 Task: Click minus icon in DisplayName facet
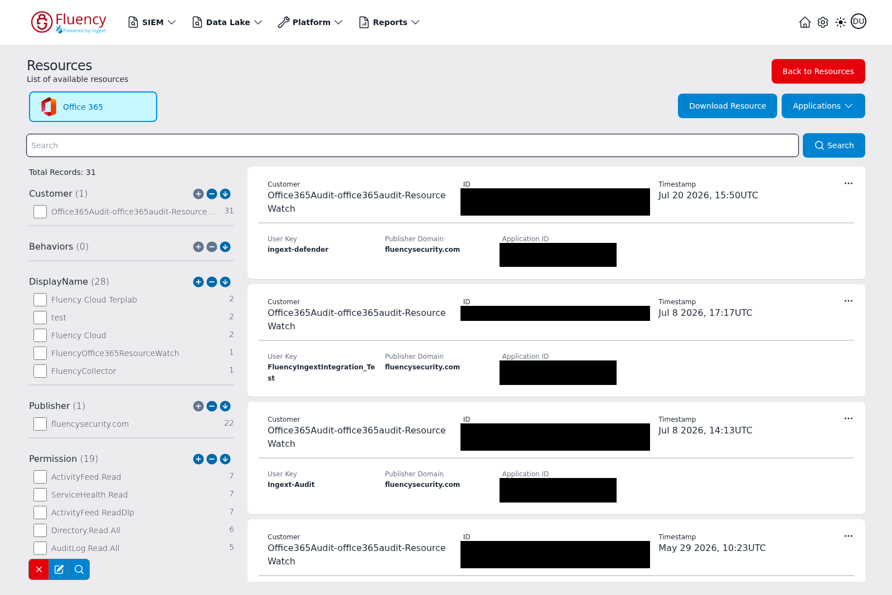pyautogui.click(x=212, y=282)
